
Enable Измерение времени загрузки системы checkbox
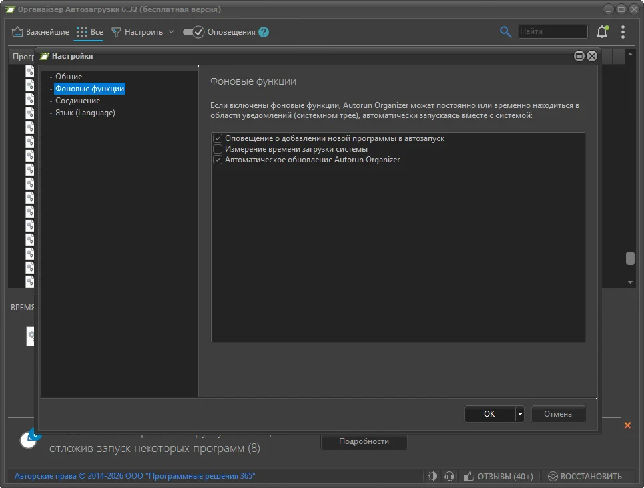pos(217,149)
